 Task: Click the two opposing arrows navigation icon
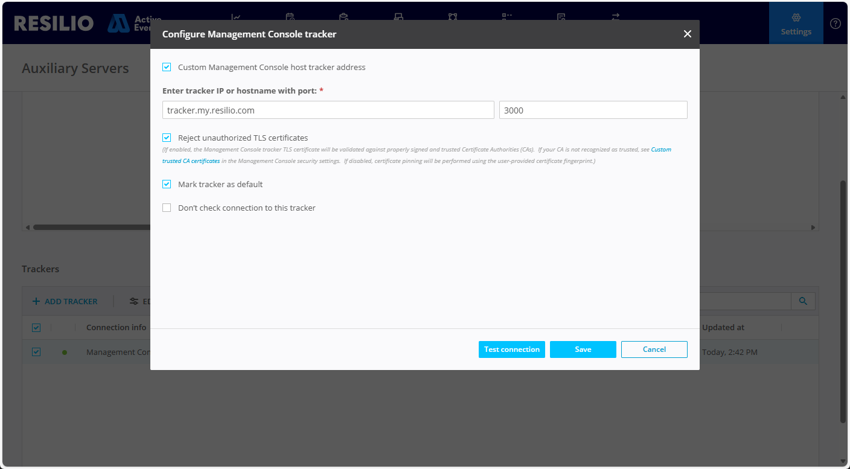coord(615,17)
